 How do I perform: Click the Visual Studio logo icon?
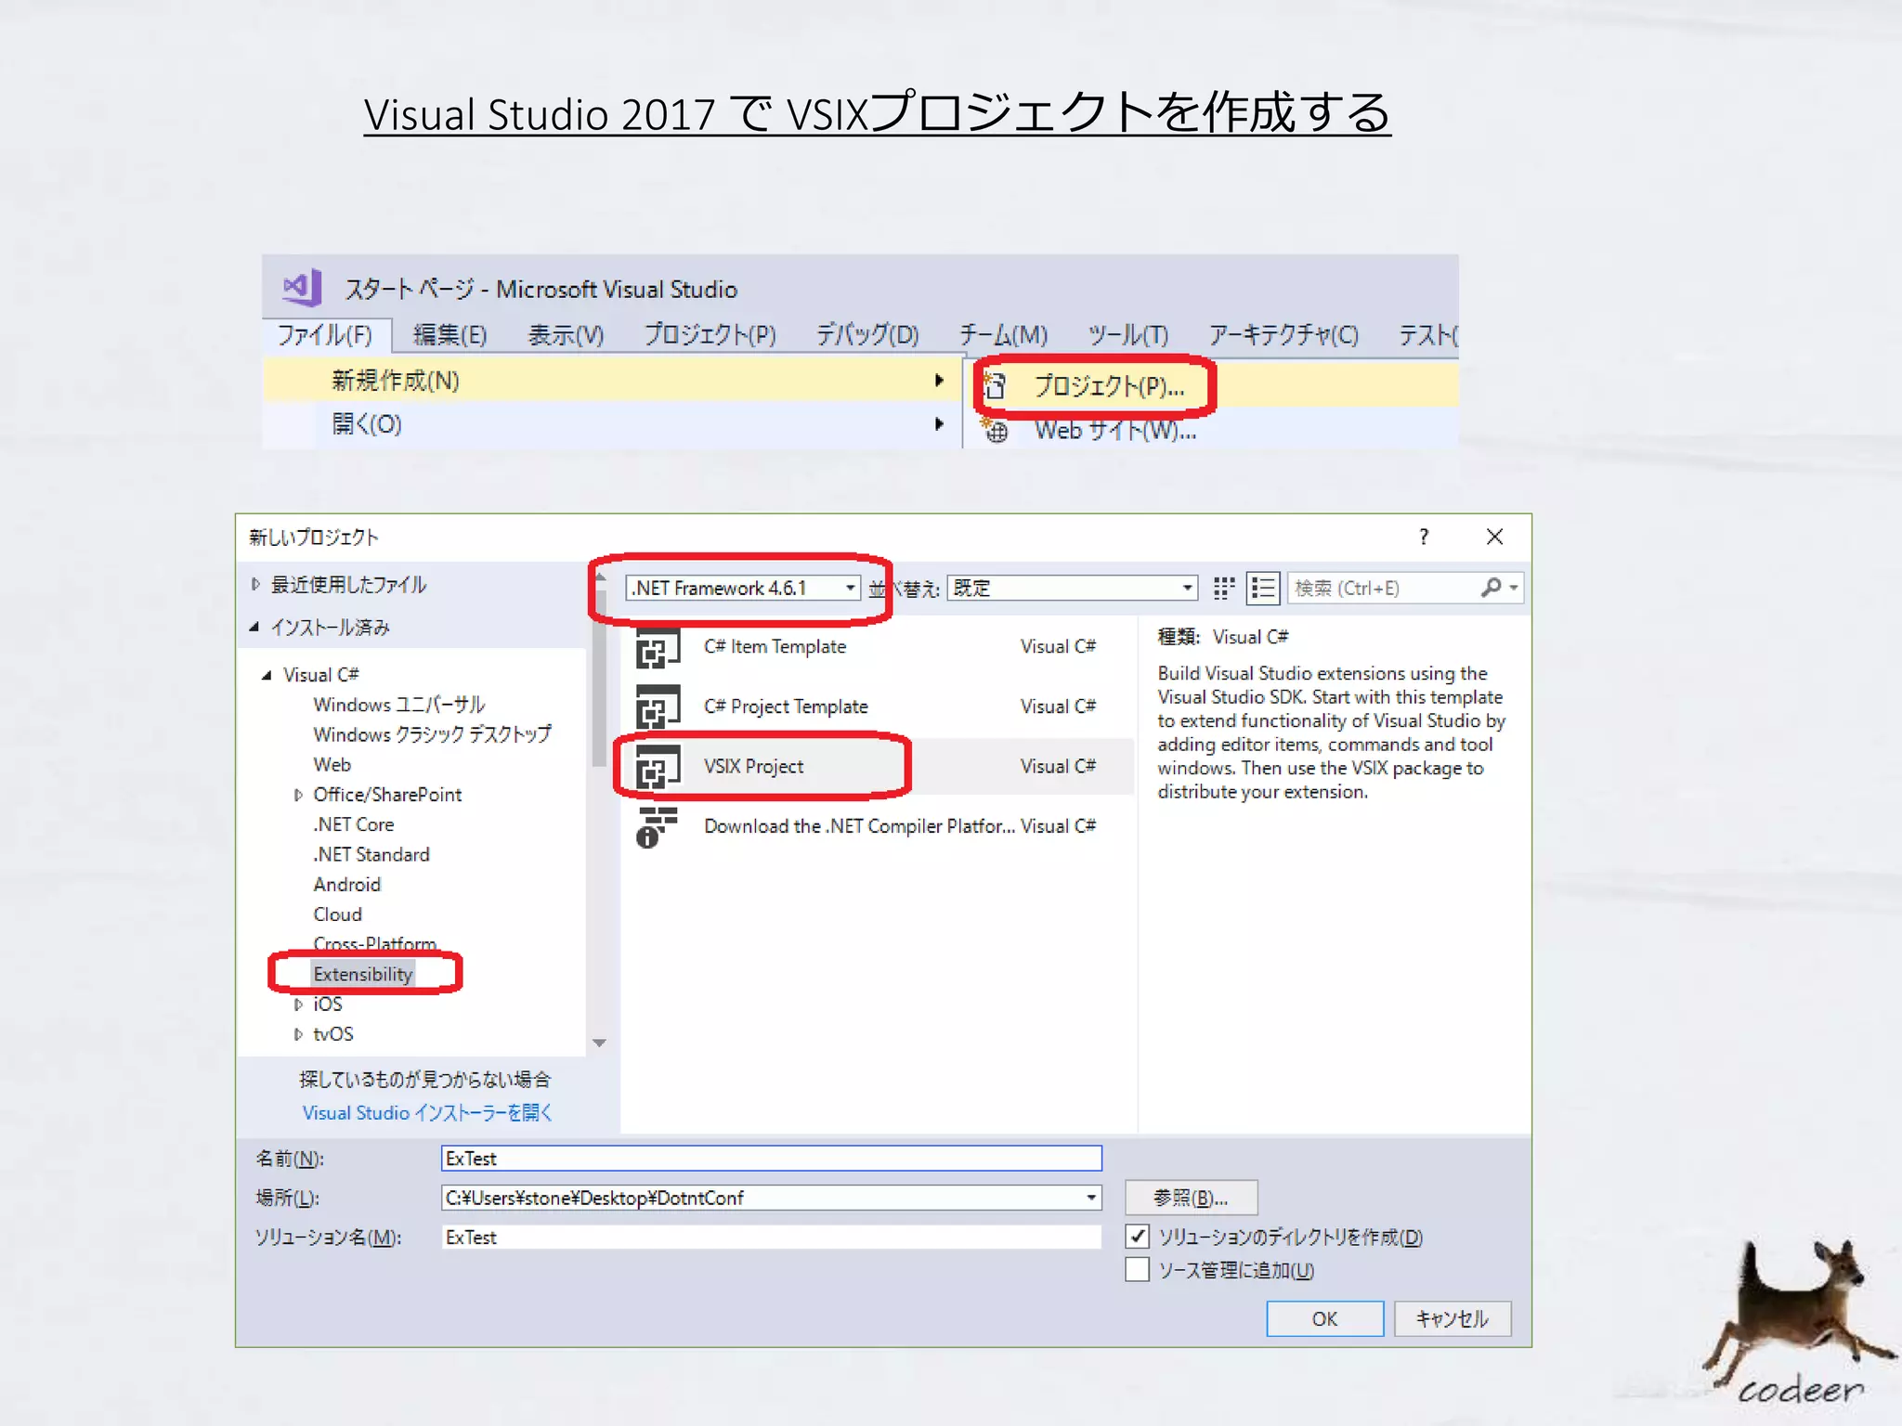point(303,288)
